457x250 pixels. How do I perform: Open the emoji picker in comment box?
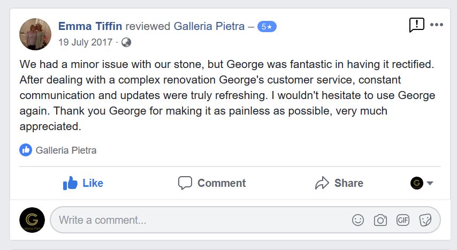pos(358,220)
